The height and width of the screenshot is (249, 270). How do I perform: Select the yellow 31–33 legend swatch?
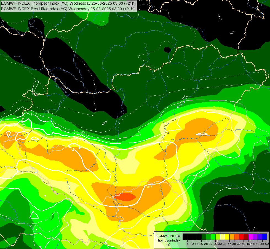(227, 237)
